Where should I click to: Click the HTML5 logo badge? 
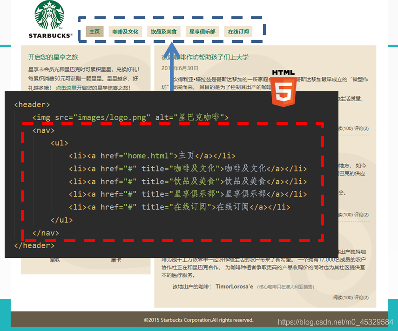pyautogui.click(x=283, y=88)
